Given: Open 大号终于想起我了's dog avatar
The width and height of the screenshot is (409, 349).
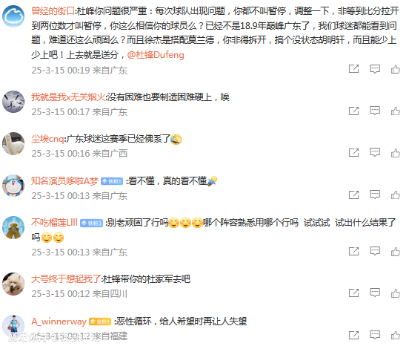Looking at the screenshot, I should 13,284.
